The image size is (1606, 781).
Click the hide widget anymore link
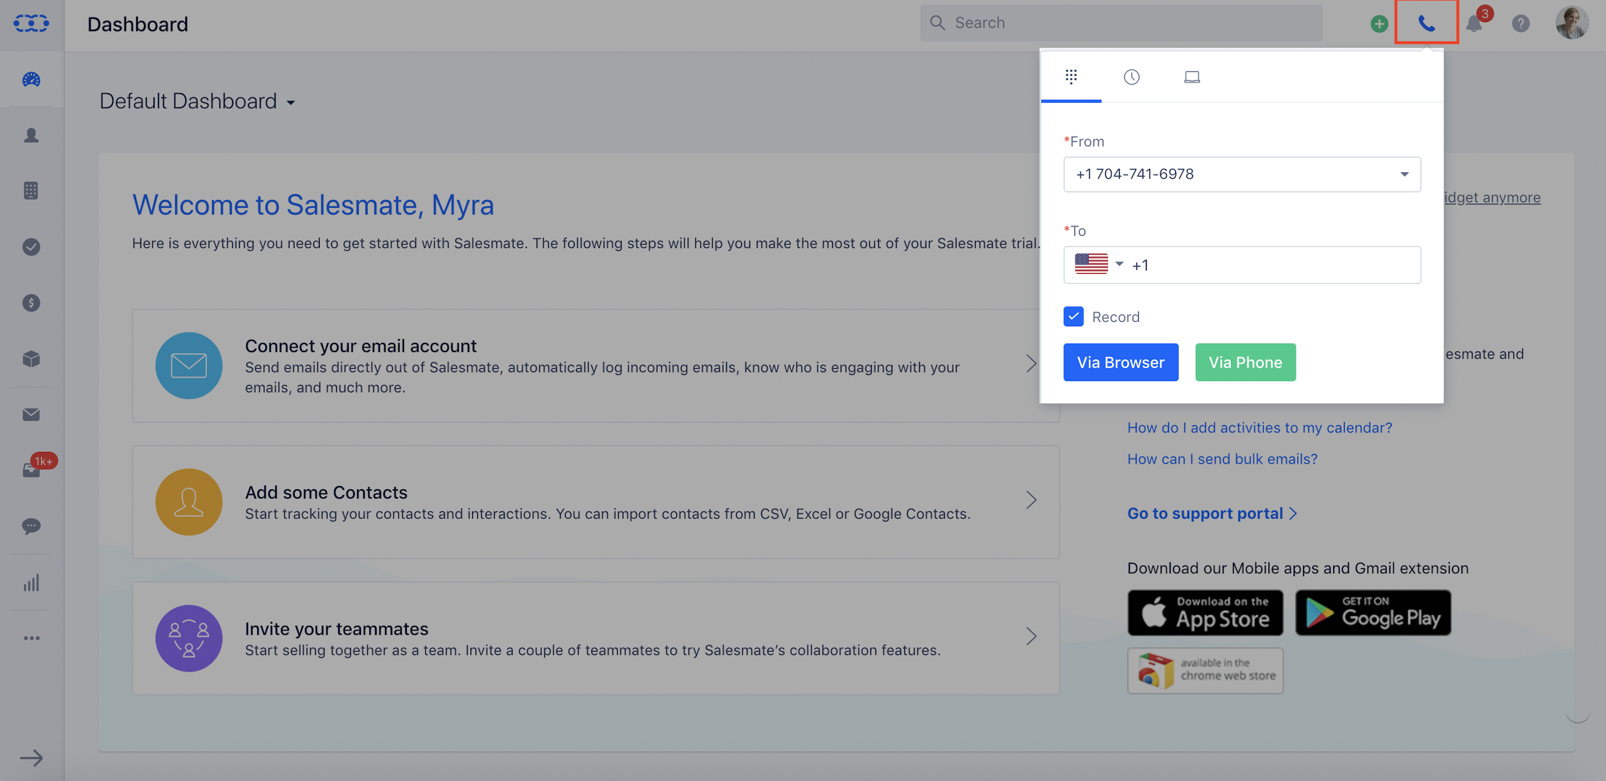click(1493, 197)
